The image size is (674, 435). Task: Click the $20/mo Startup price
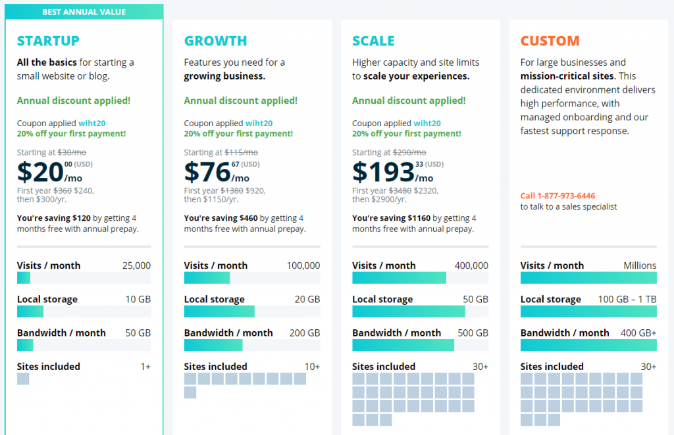click(x=49, y=172)
